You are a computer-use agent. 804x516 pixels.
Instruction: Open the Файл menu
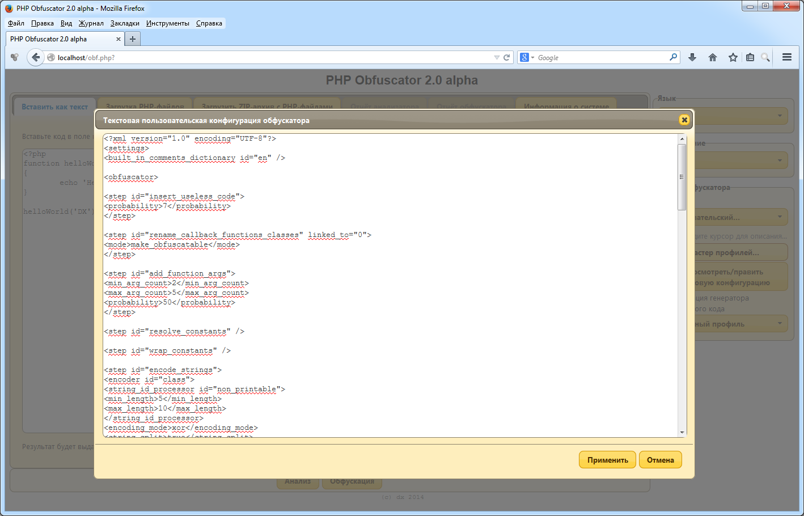16,23
